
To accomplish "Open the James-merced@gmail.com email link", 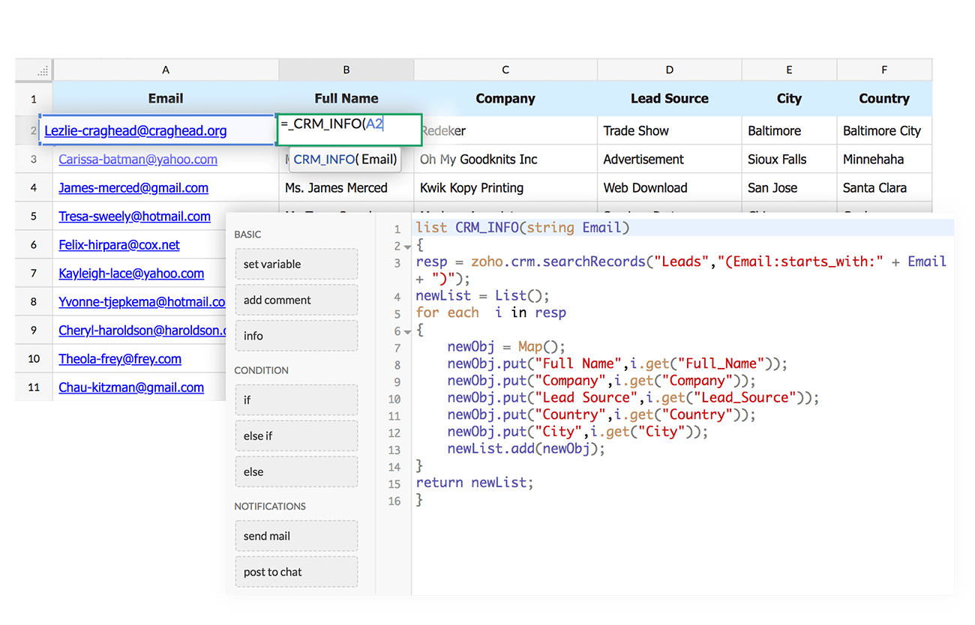I will [133, 188].
